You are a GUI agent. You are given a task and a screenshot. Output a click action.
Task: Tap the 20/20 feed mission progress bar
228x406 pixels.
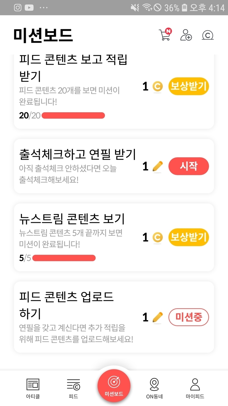click(x=73, y=116)
